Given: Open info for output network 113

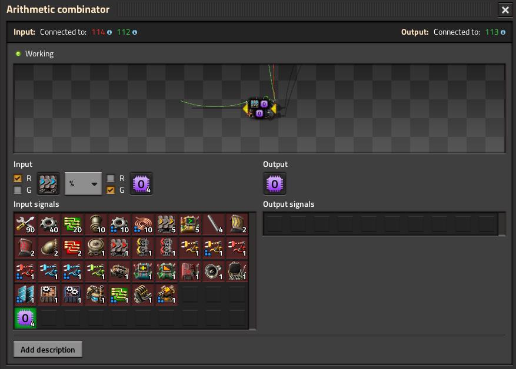Looking at the screenshot, I should 503,32.
